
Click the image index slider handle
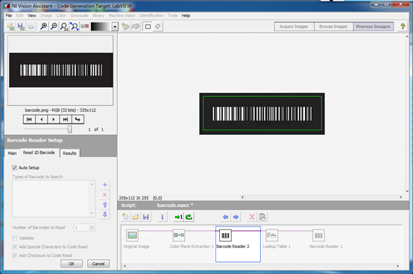(69, 130)
